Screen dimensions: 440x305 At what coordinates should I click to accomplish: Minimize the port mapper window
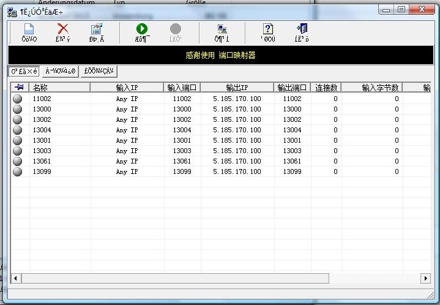point(386,10)
